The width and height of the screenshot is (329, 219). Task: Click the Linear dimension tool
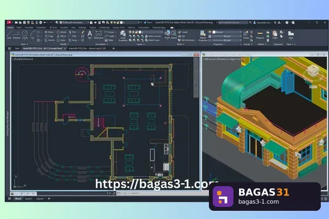coord(109,32)
